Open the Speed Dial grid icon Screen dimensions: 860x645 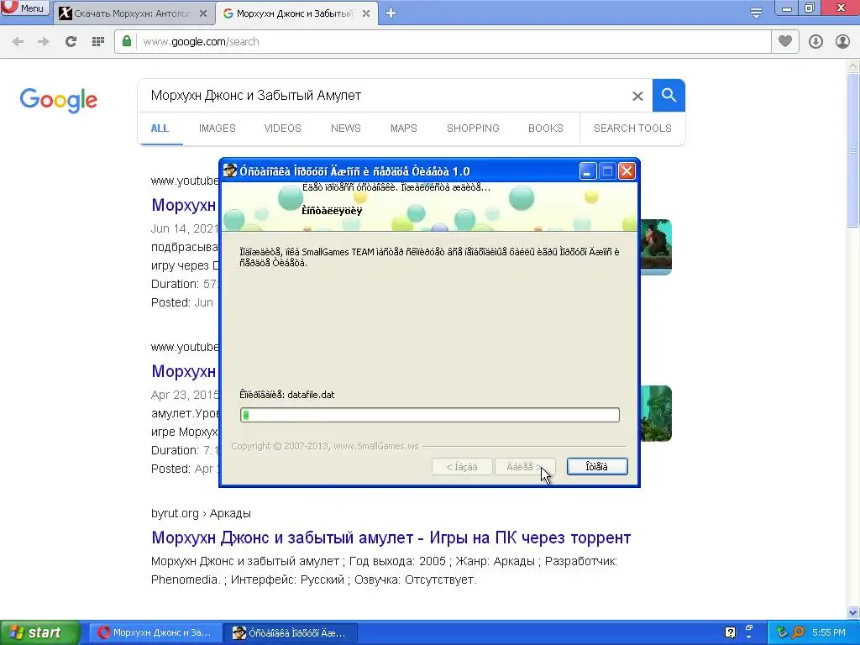coord(98,42)
